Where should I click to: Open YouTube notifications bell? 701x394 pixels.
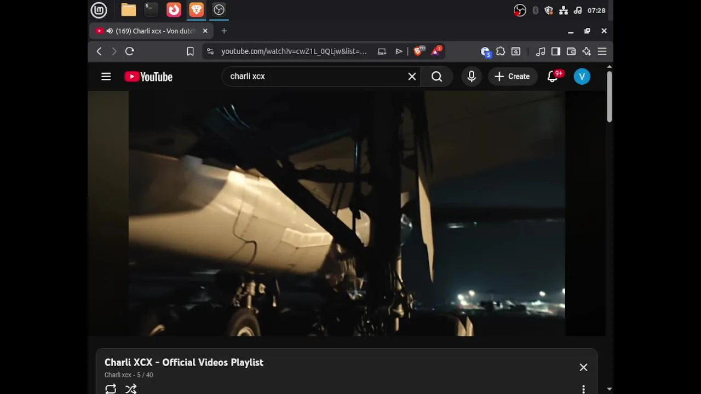pyautogui.click(x=553, y=77)
